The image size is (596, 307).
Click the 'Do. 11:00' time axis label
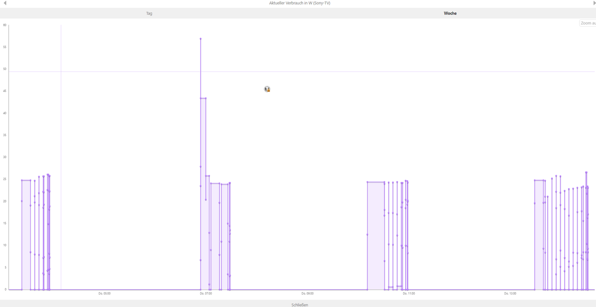[x=409, y=294]
